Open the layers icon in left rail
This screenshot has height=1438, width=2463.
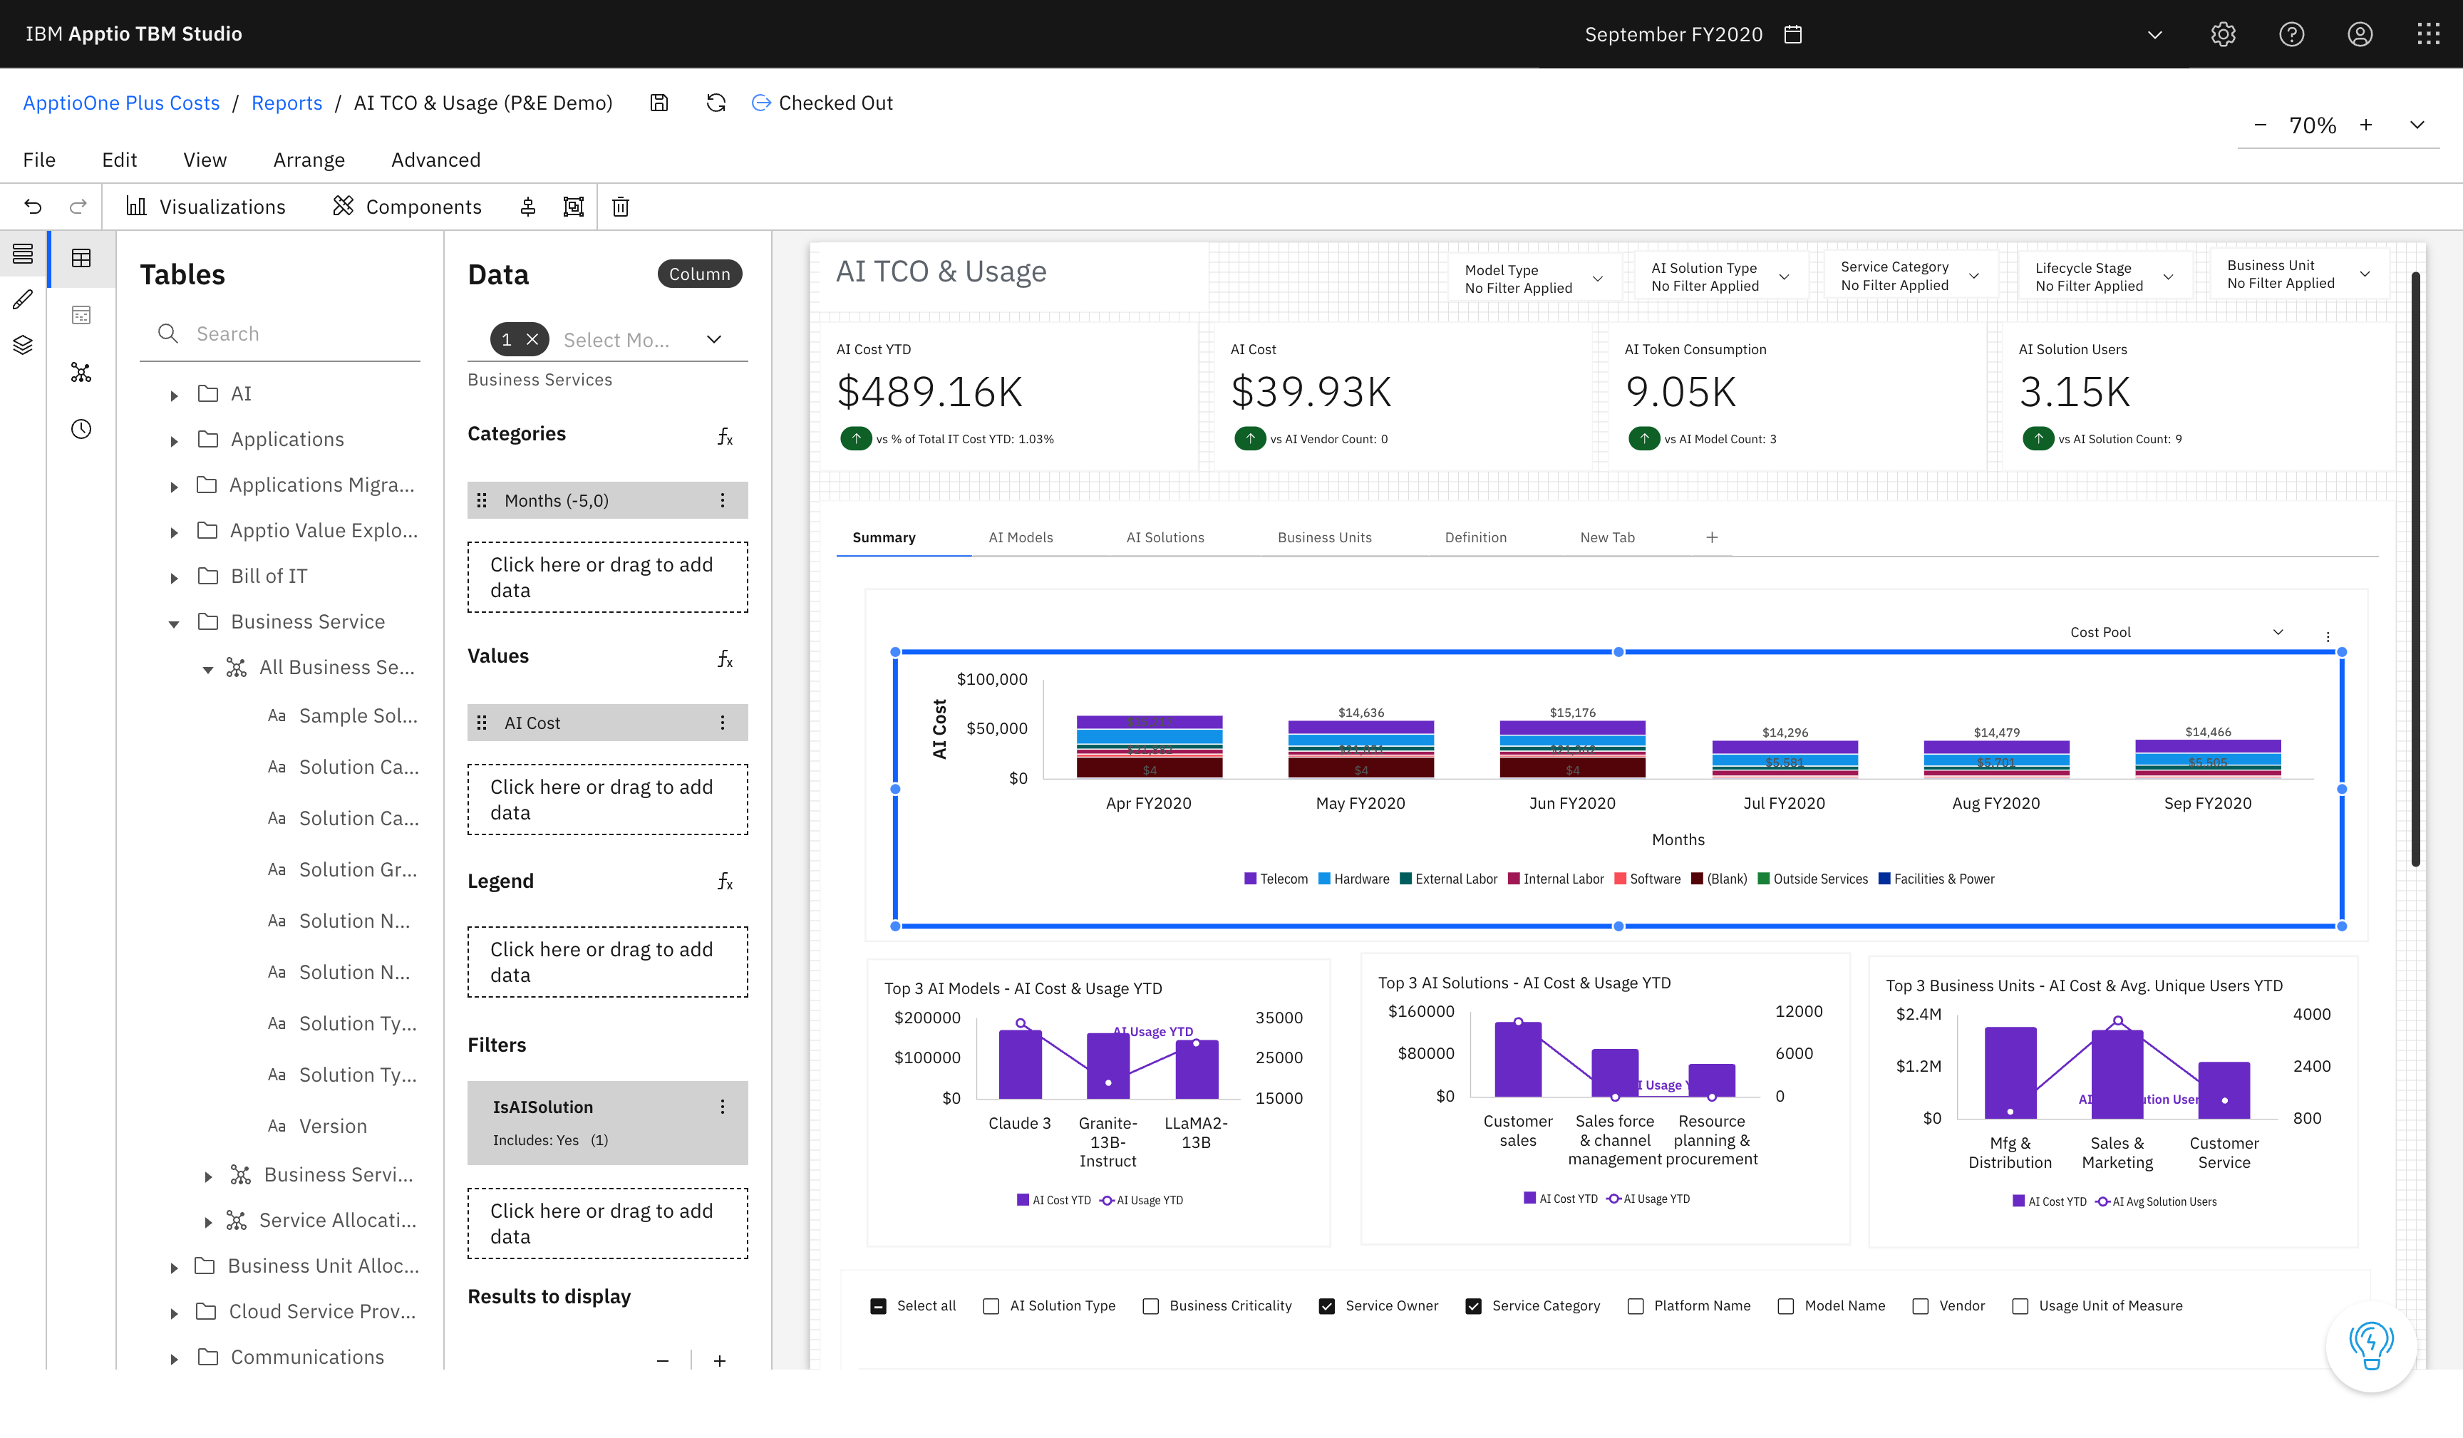click(23, 345)
